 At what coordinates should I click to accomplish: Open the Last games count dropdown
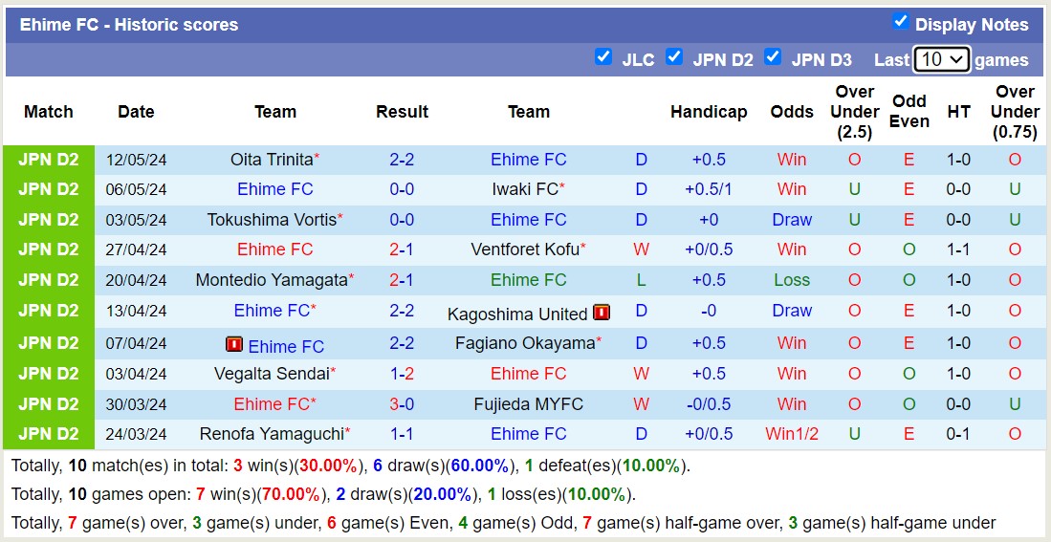[941, 59]
